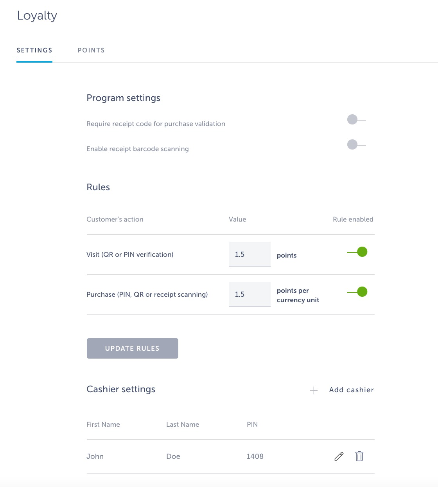Select cashier PIN 1408
This screenshot has height=487, width=438.
(255, 456)
